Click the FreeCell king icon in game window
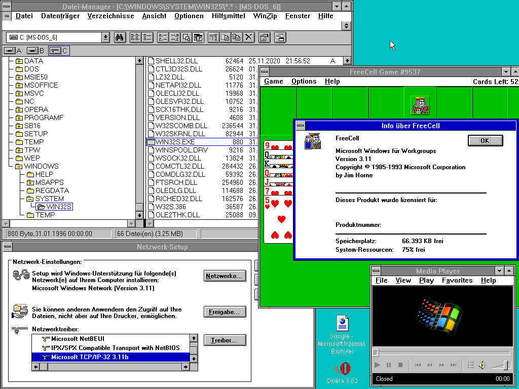Image resolution: width=519 pixels, height=389 pixels. point(420,105)
